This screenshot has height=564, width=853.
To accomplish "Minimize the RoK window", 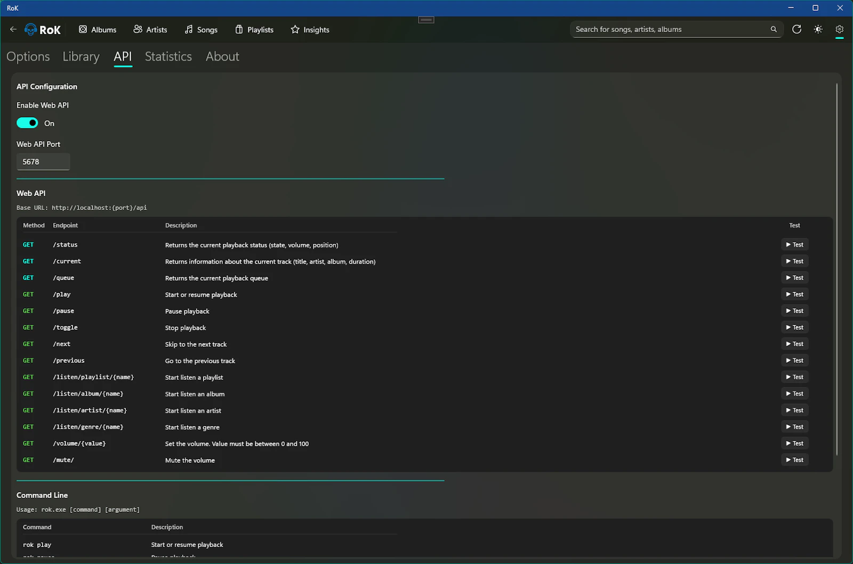I will tap(791, 8).
